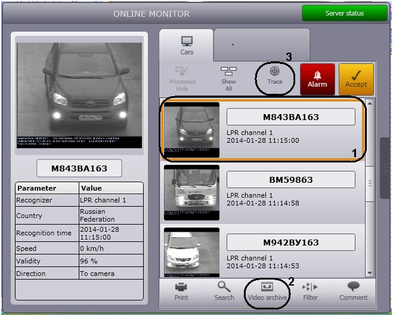Toggle Processed Hide option

(x=182, y=79)
